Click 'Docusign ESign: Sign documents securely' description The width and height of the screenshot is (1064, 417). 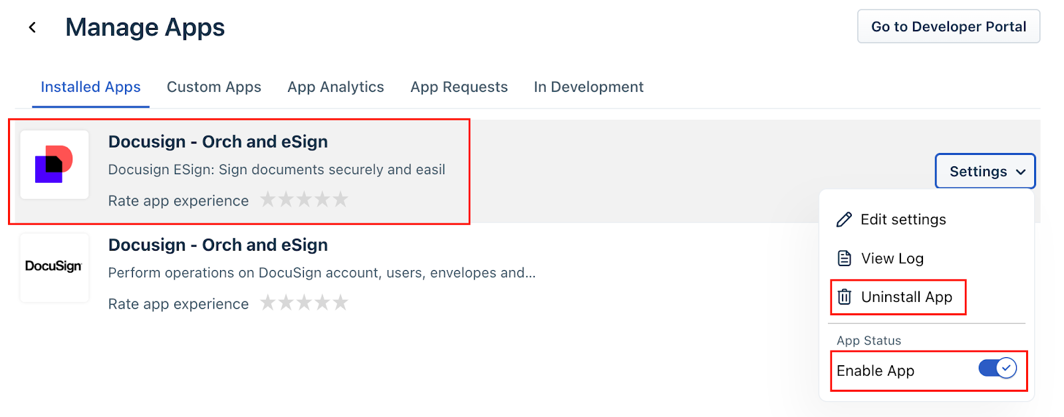(277, 170)
